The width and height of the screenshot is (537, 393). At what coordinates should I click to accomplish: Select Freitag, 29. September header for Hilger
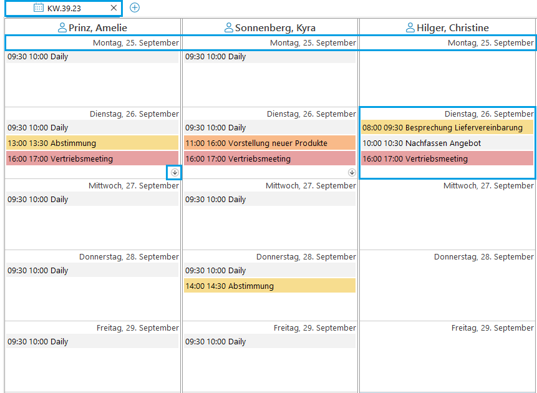pos(492,328)
